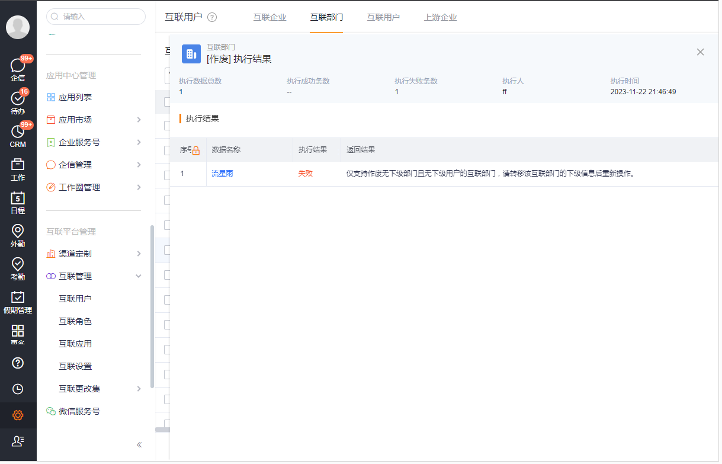Click the 失败 result cell

click(x=305, y=174)
